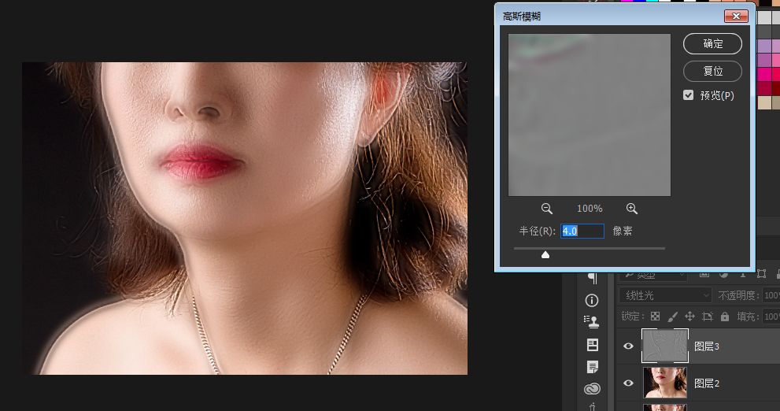The width and height of the screenshot is (780, 411).
Task: Toggle the 预览(P) preview checkbox
Action: click(x=688, y=95)
